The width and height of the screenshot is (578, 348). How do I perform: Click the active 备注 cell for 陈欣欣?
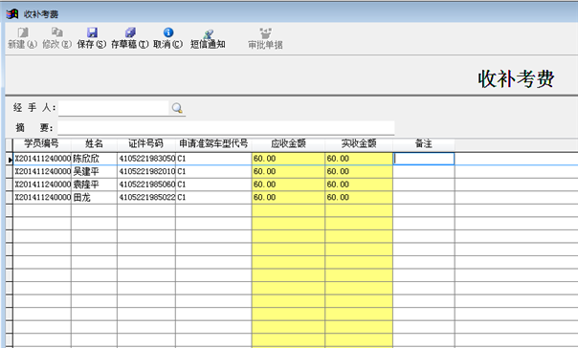click(x=424, y=159)
